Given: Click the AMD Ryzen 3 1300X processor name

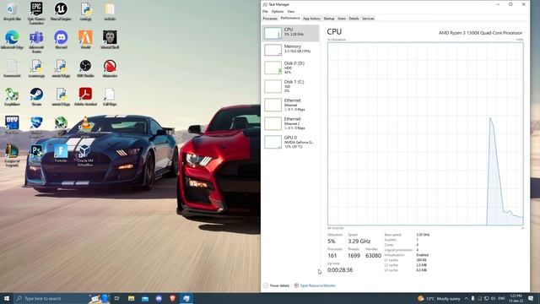Looking at the screenshot, I should [x=480, y=33].
